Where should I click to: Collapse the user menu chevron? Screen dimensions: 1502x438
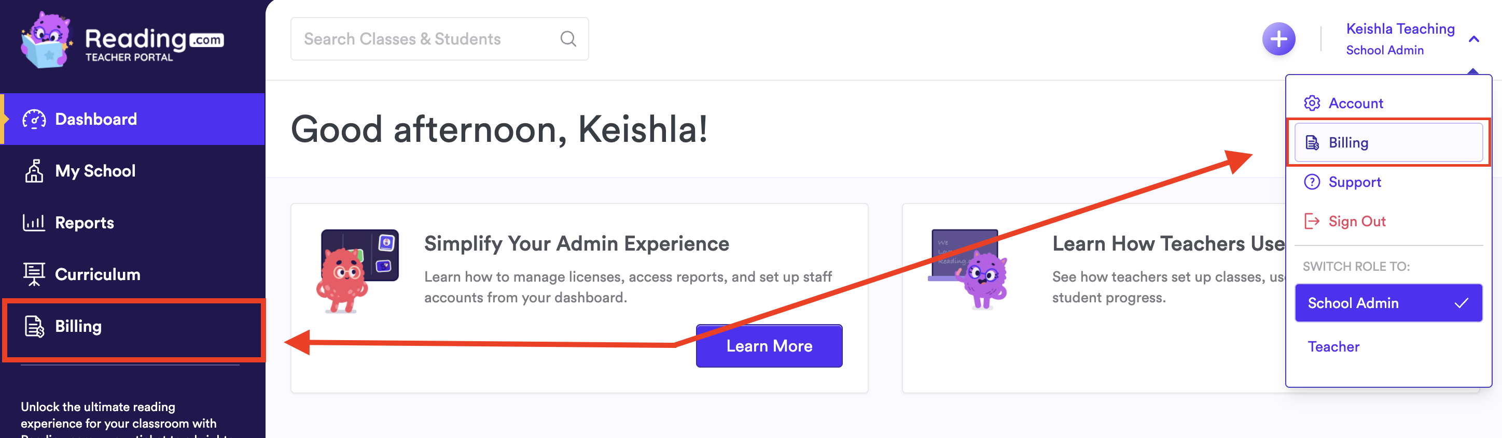[x=1473, y=39]
